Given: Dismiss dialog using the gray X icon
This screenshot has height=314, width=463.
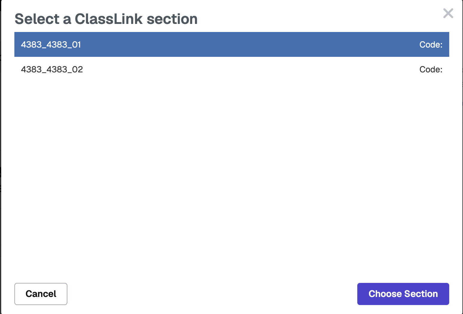Looking at the screenshot, I should pos(448,13).
